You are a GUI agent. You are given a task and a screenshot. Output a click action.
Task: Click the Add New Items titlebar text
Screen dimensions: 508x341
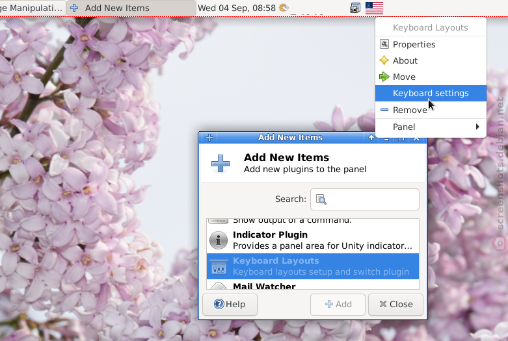pos(290,138)
